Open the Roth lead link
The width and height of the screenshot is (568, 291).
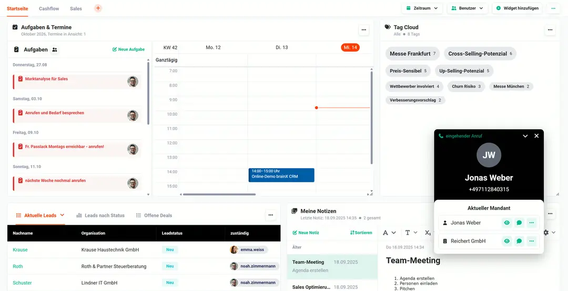click(18, 266)
